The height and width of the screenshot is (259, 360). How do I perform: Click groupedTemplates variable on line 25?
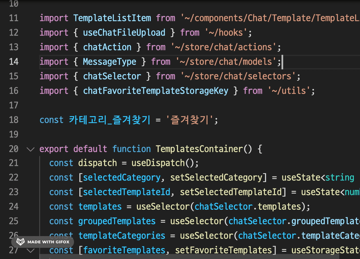(117, 221)
